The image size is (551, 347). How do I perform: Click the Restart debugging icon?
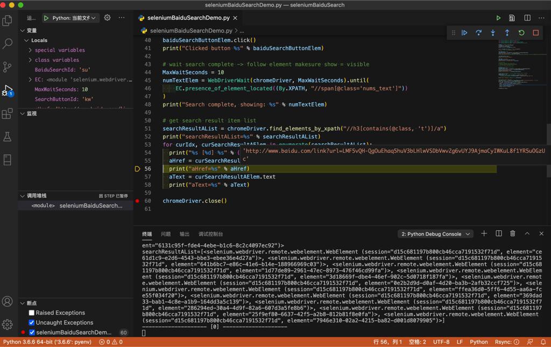pyautogui.click(x=521, y=33)
